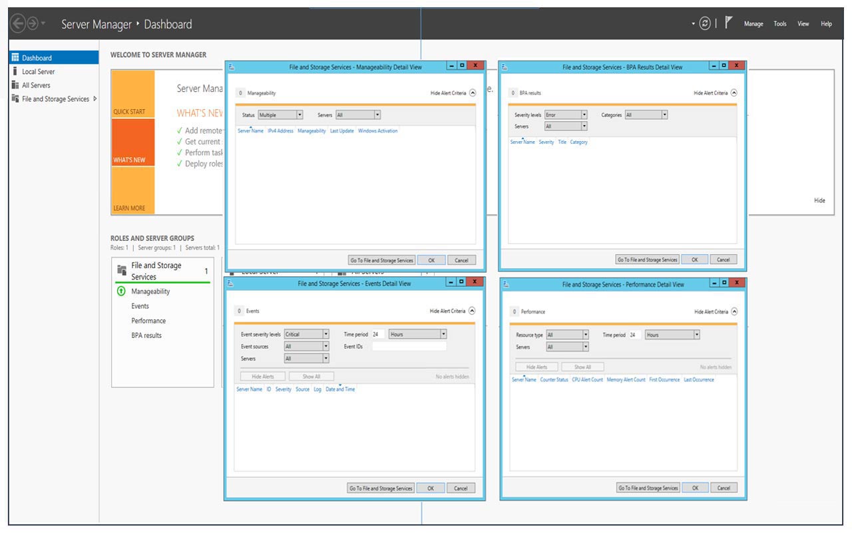The image size is (852, 533).
Task: Click the Time period field in Performance
Action: point(634,335)
